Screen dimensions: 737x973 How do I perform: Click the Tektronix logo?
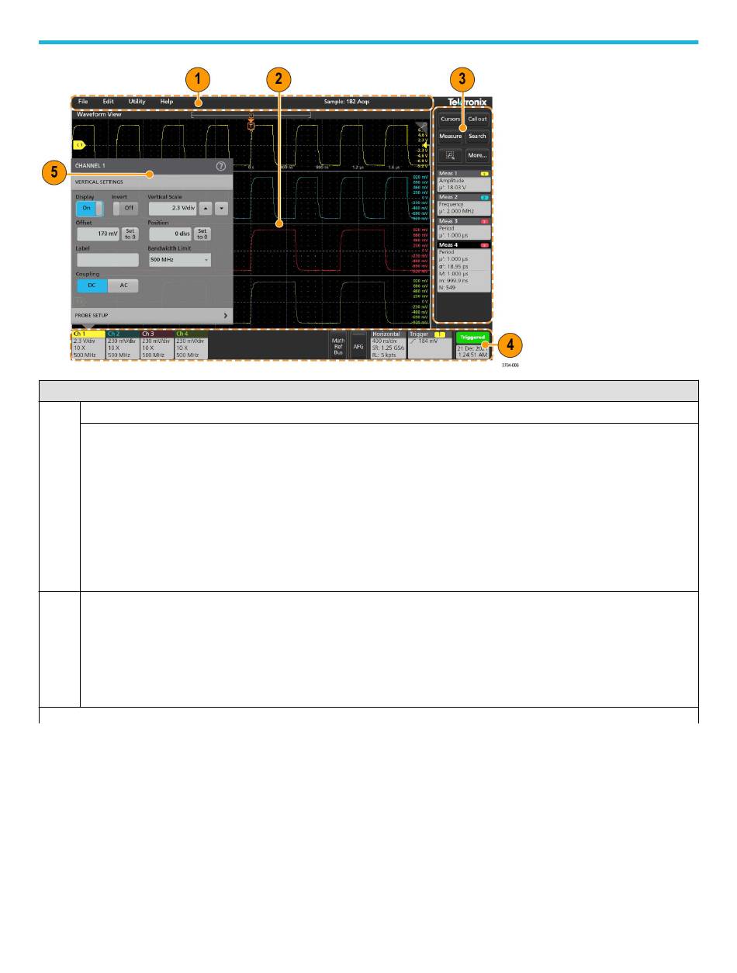[x=467, y=102]
